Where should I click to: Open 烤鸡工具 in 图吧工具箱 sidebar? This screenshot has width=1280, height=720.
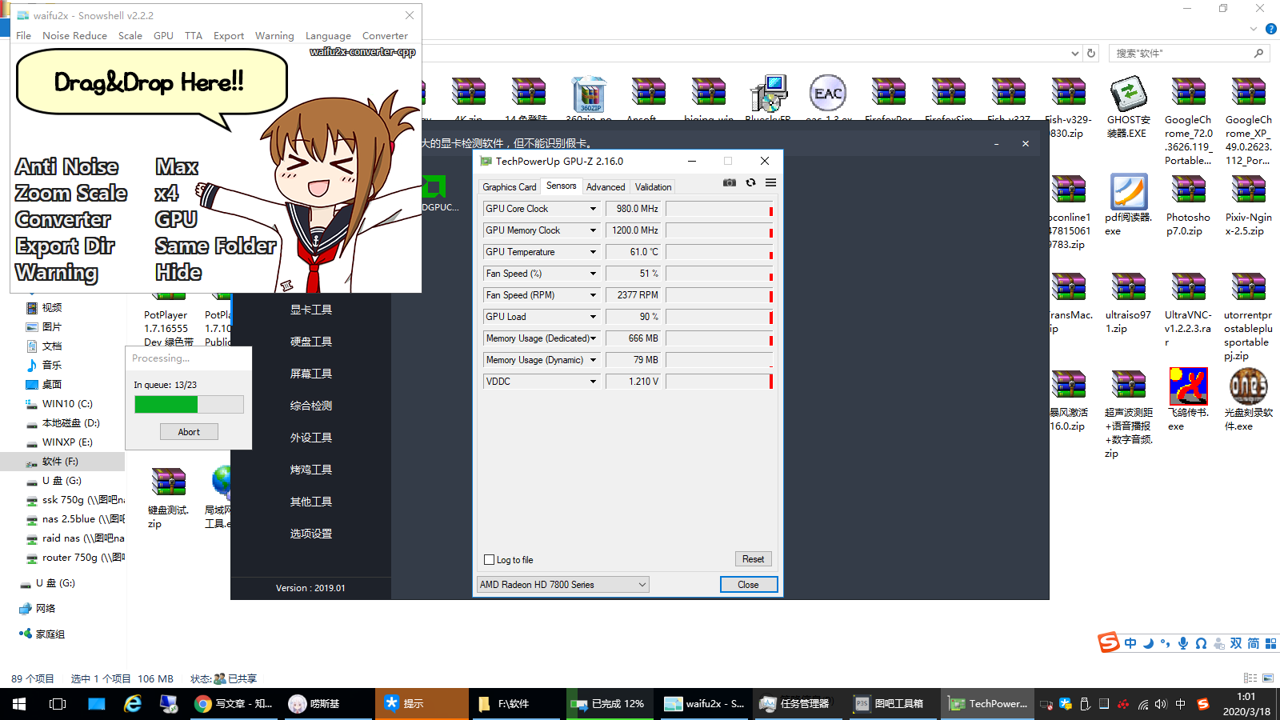311,470
